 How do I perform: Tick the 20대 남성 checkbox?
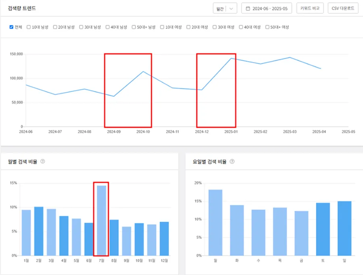click(55, 27)
